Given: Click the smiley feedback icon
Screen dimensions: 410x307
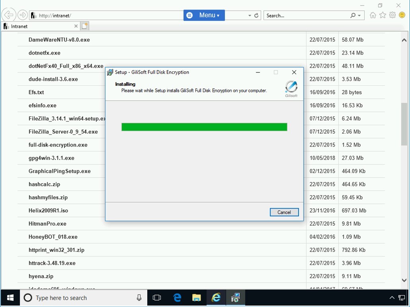Looking at the screenshot, I should tap(402, 16).
